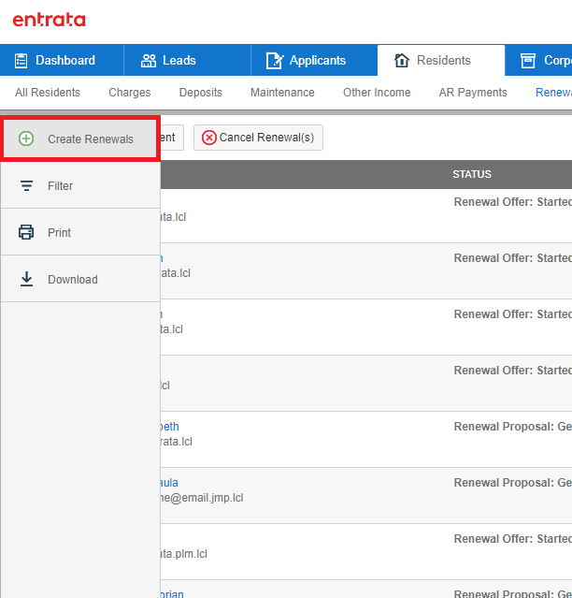Open the resident link ending in 'aula'
Screen dimensions: 572x598
pyautogui.click(x=169, y=483)
